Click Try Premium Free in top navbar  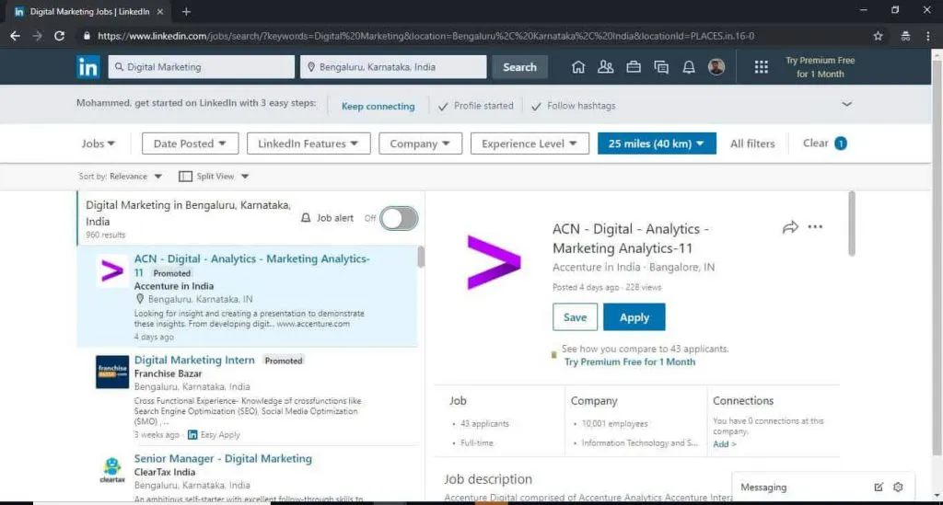pos(820,67)
